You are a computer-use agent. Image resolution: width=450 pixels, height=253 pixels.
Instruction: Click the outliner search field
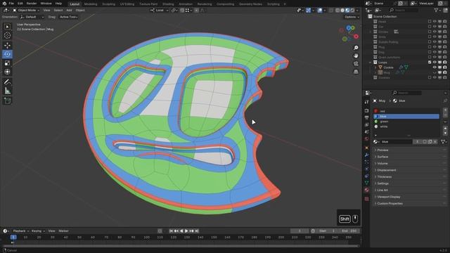[x=404, y=11]
